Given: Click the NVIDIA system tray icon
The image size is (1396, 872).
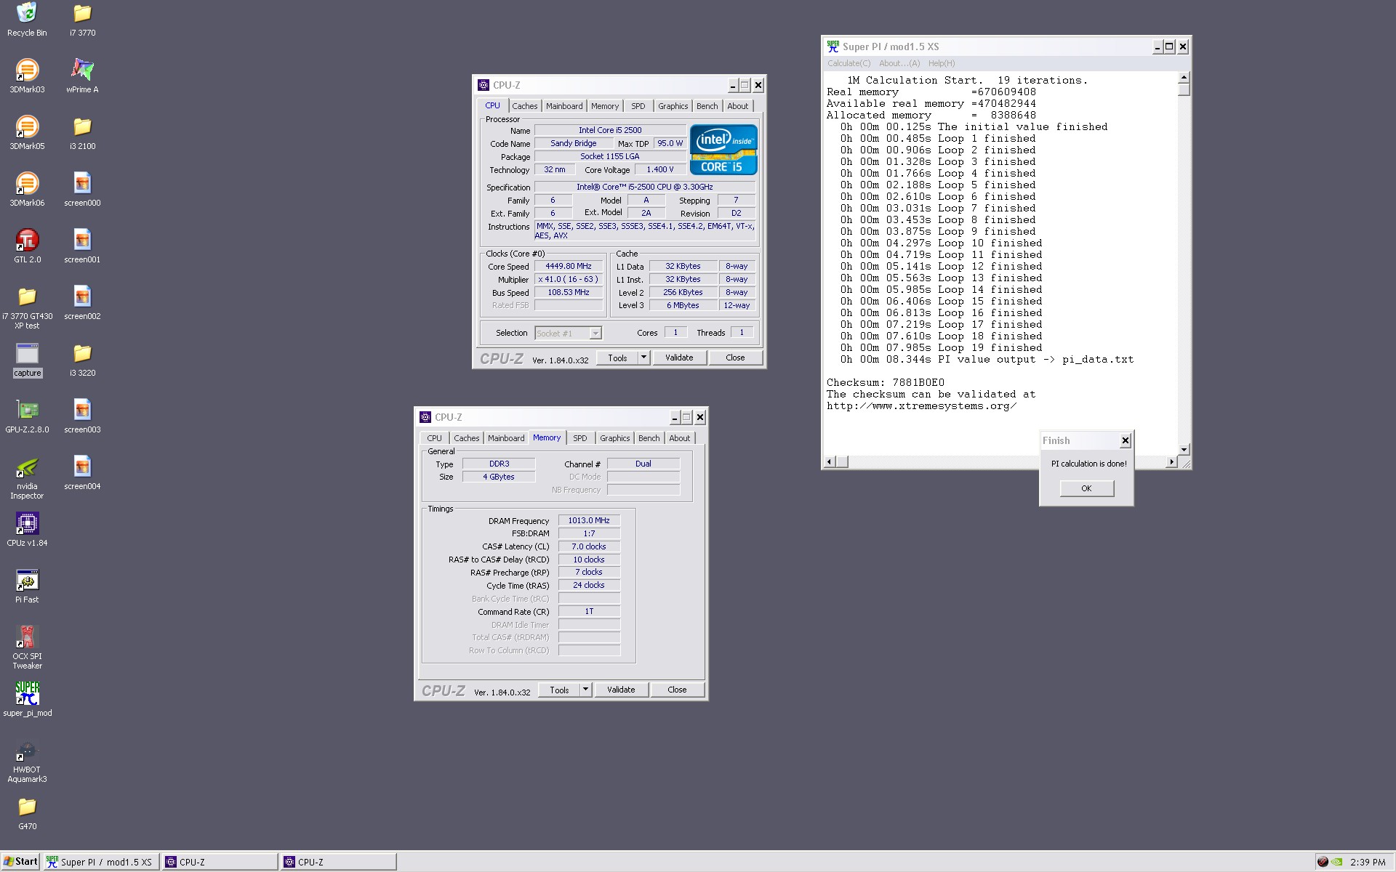Looking at the screenshot, I should pyautogui.click(x=1336, y=862).
